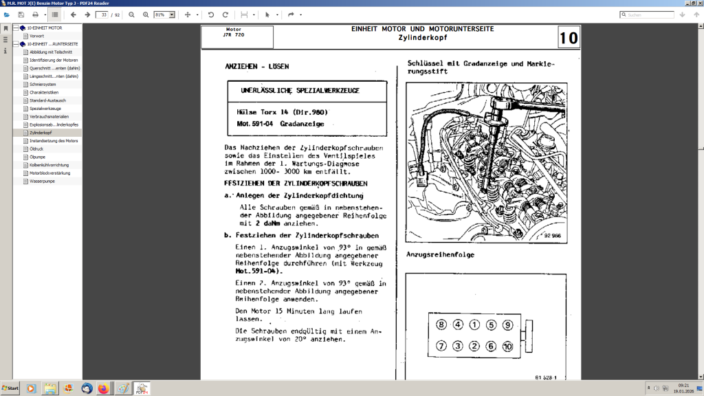Click the Windows Start button
The width and height of the screenshot is (704, 396).
point(11,388)
